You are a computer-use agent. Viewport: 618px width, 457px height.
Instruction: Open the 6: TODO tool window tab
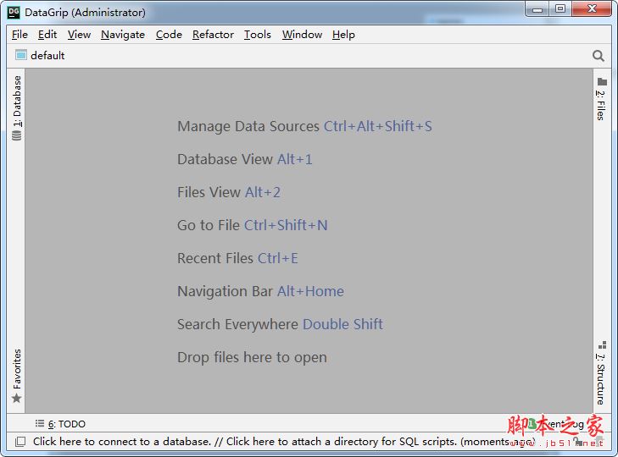tap(67, 424)
